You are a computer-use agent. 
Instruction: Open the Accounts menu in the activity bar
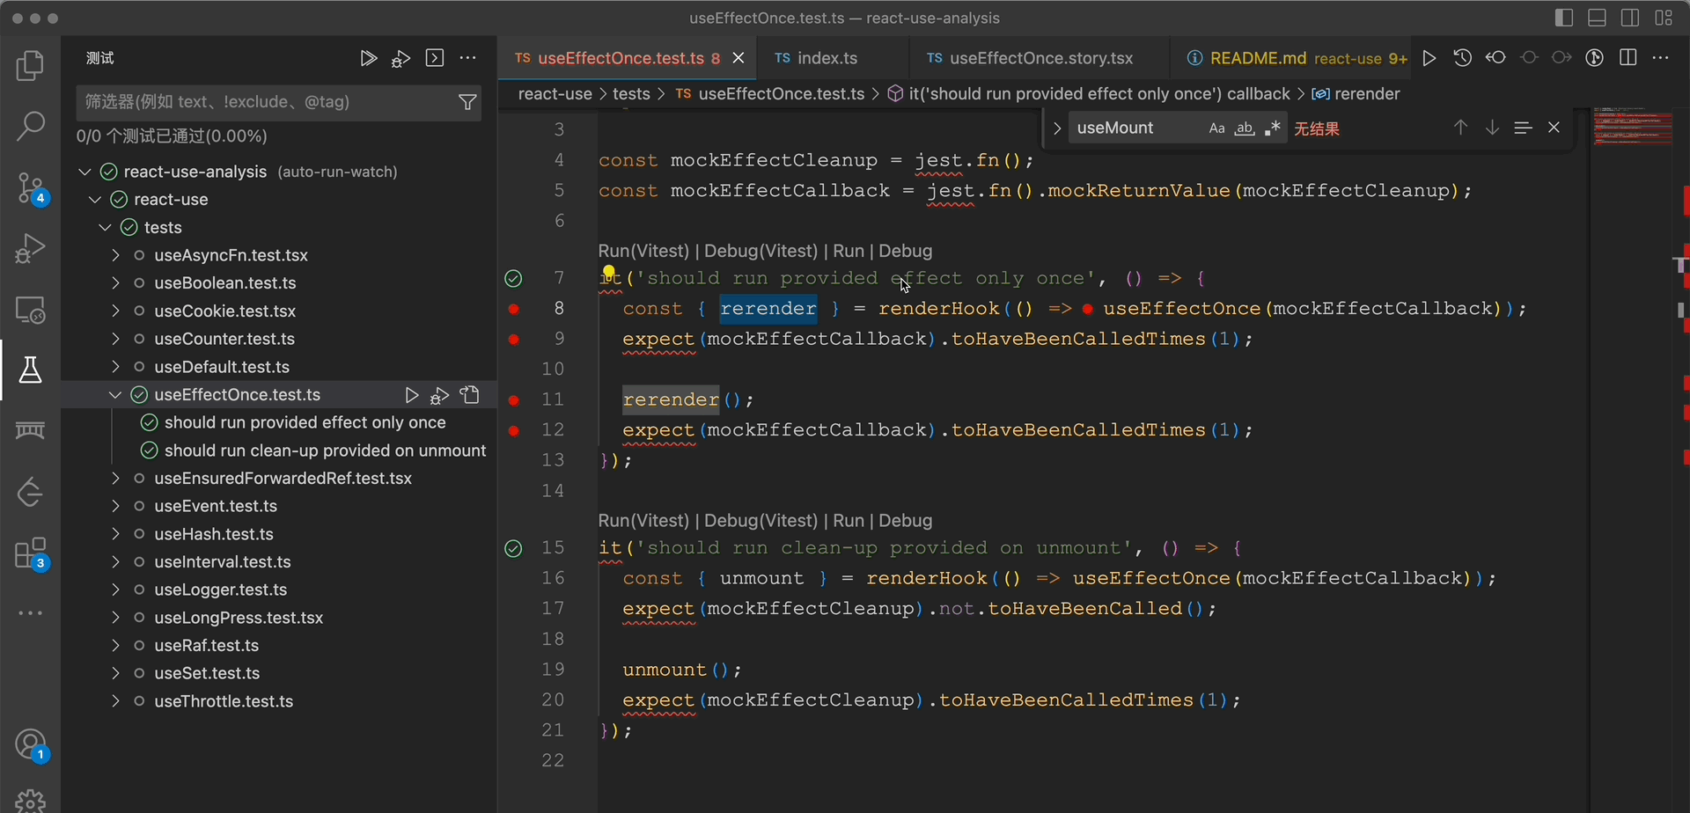coord(31,746)
